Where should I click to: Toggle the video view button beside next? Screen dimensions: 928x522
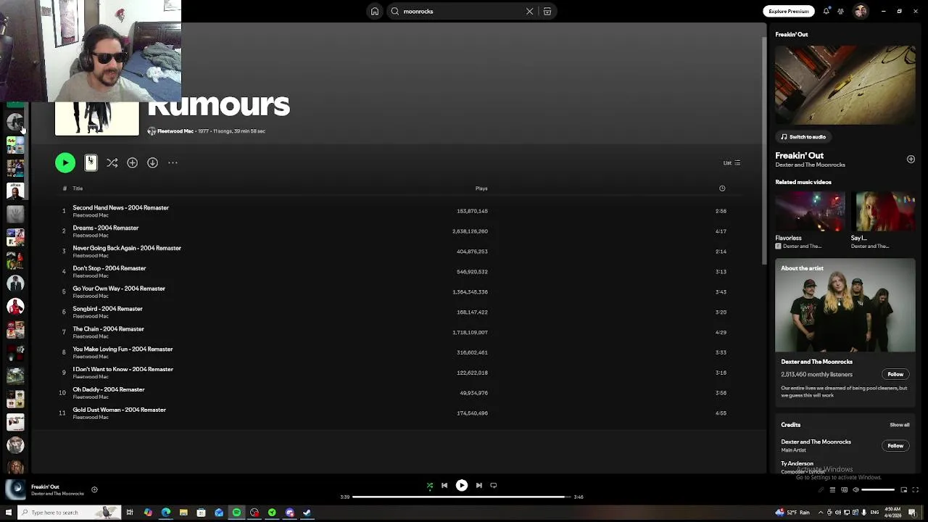(x=494, y=486)
